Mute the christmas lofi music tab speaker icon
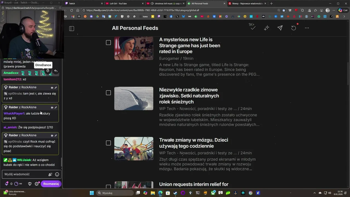 [152, 4]
